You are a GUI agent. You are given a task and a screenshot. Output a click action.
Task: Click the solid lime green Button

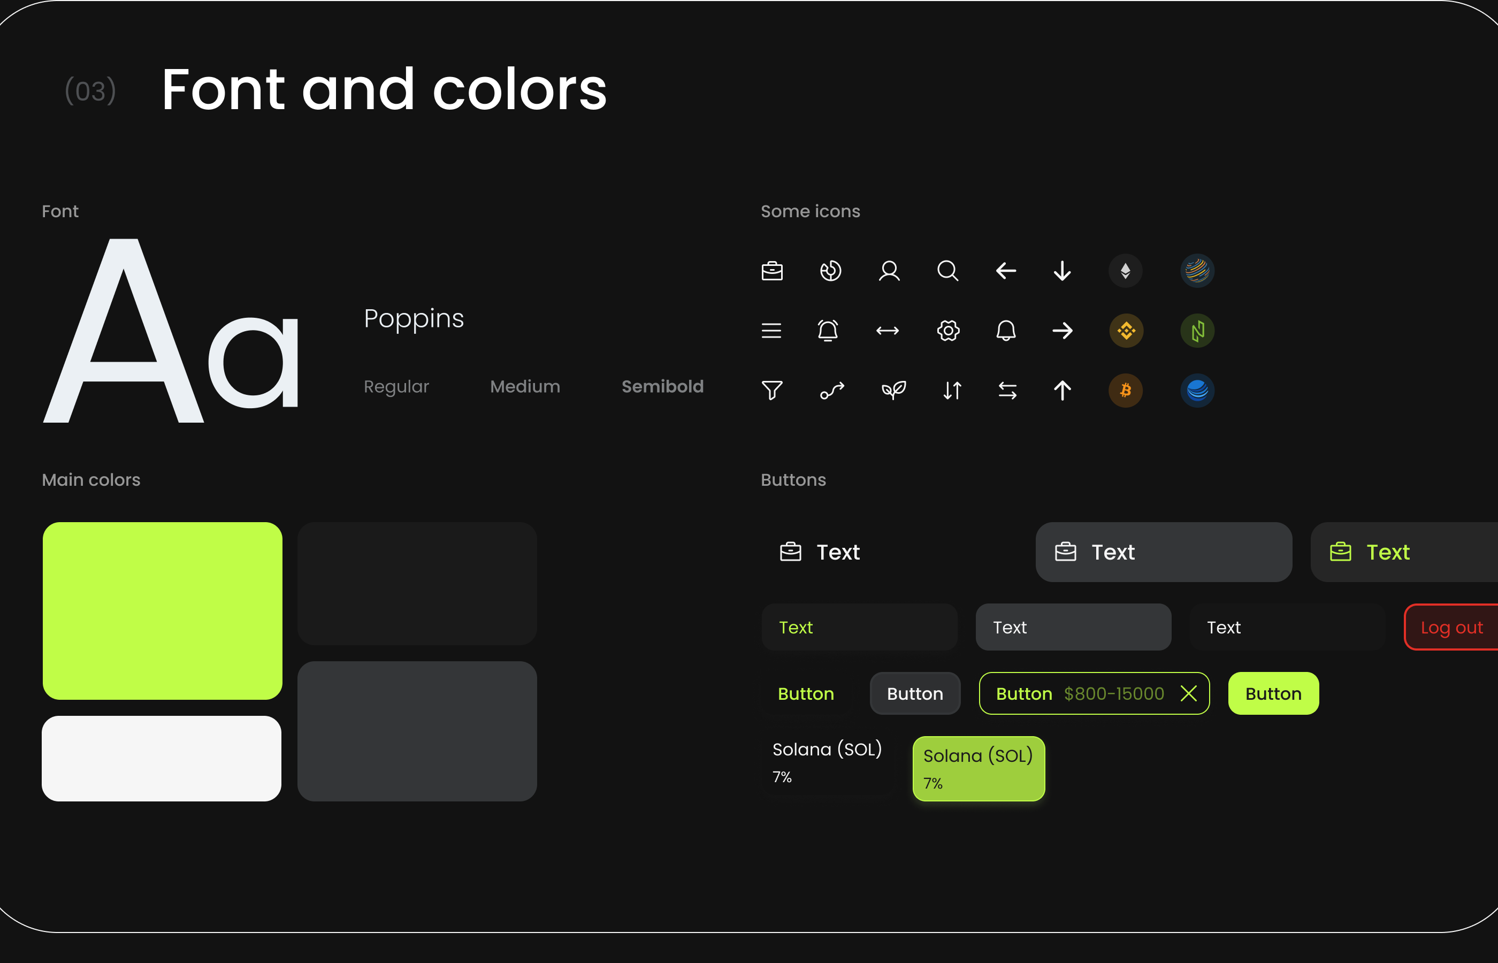point(1273,693)
